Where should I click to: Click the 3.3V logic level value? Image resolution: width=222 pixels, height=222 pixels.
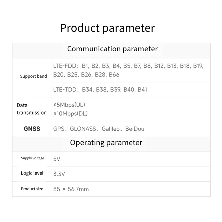coord(59,174)
